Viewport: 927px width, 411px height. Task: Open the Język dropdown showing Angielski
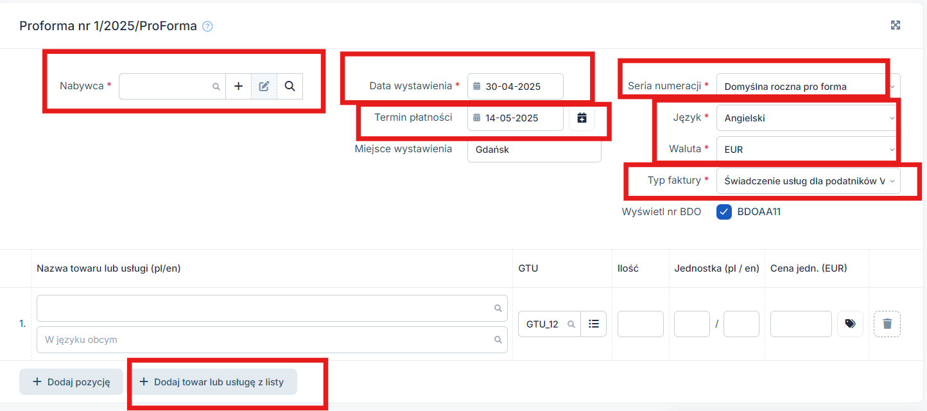(x=808, y=118)
